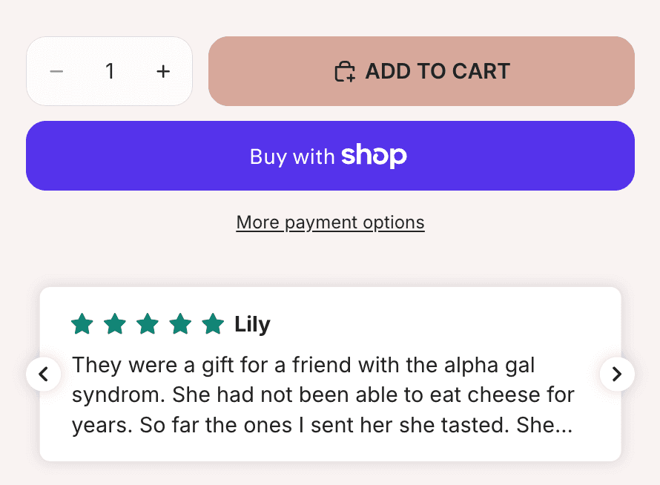Click the cart bag icon
Viewport: 660px width, 485px height.
click(345, 72)
